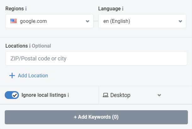Open the Desktop device dropdown arrow

click(159, 95)
